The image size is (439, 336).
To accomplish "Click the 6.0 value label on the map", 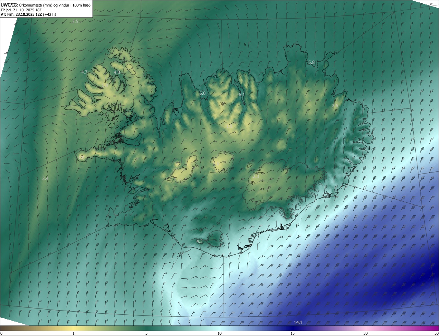I will click(x=202, y=93).
